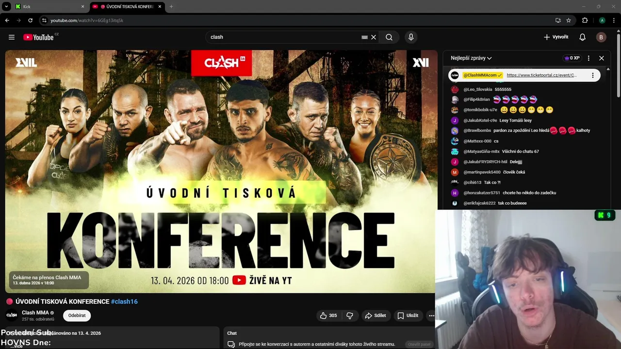Subscribe with the Odebírat button
Image resolution: width=621 pixels, height=349 pixels.
point(77,316)
